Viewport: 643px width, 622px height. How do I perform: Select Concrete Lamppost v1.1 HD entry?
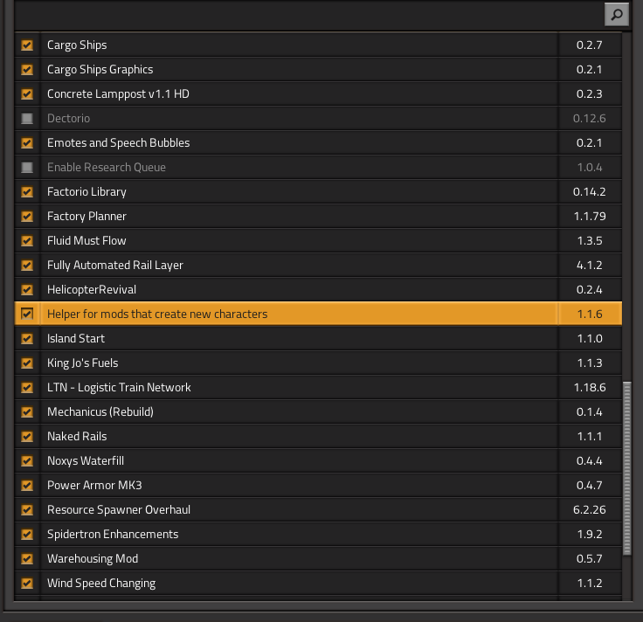click(x=118, y=93)
